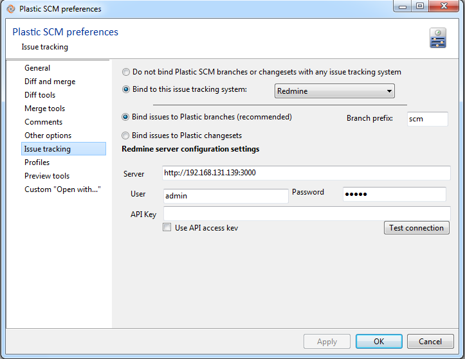Click the OK button
The height and width of the screenshot is (359, 465).
pos(379,342)
